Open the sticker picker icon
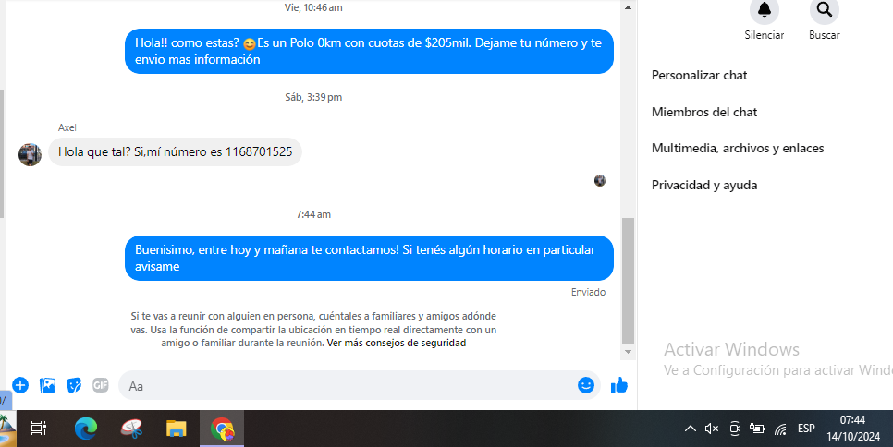This screenshot has width=893, height=447. click(74, 385)
